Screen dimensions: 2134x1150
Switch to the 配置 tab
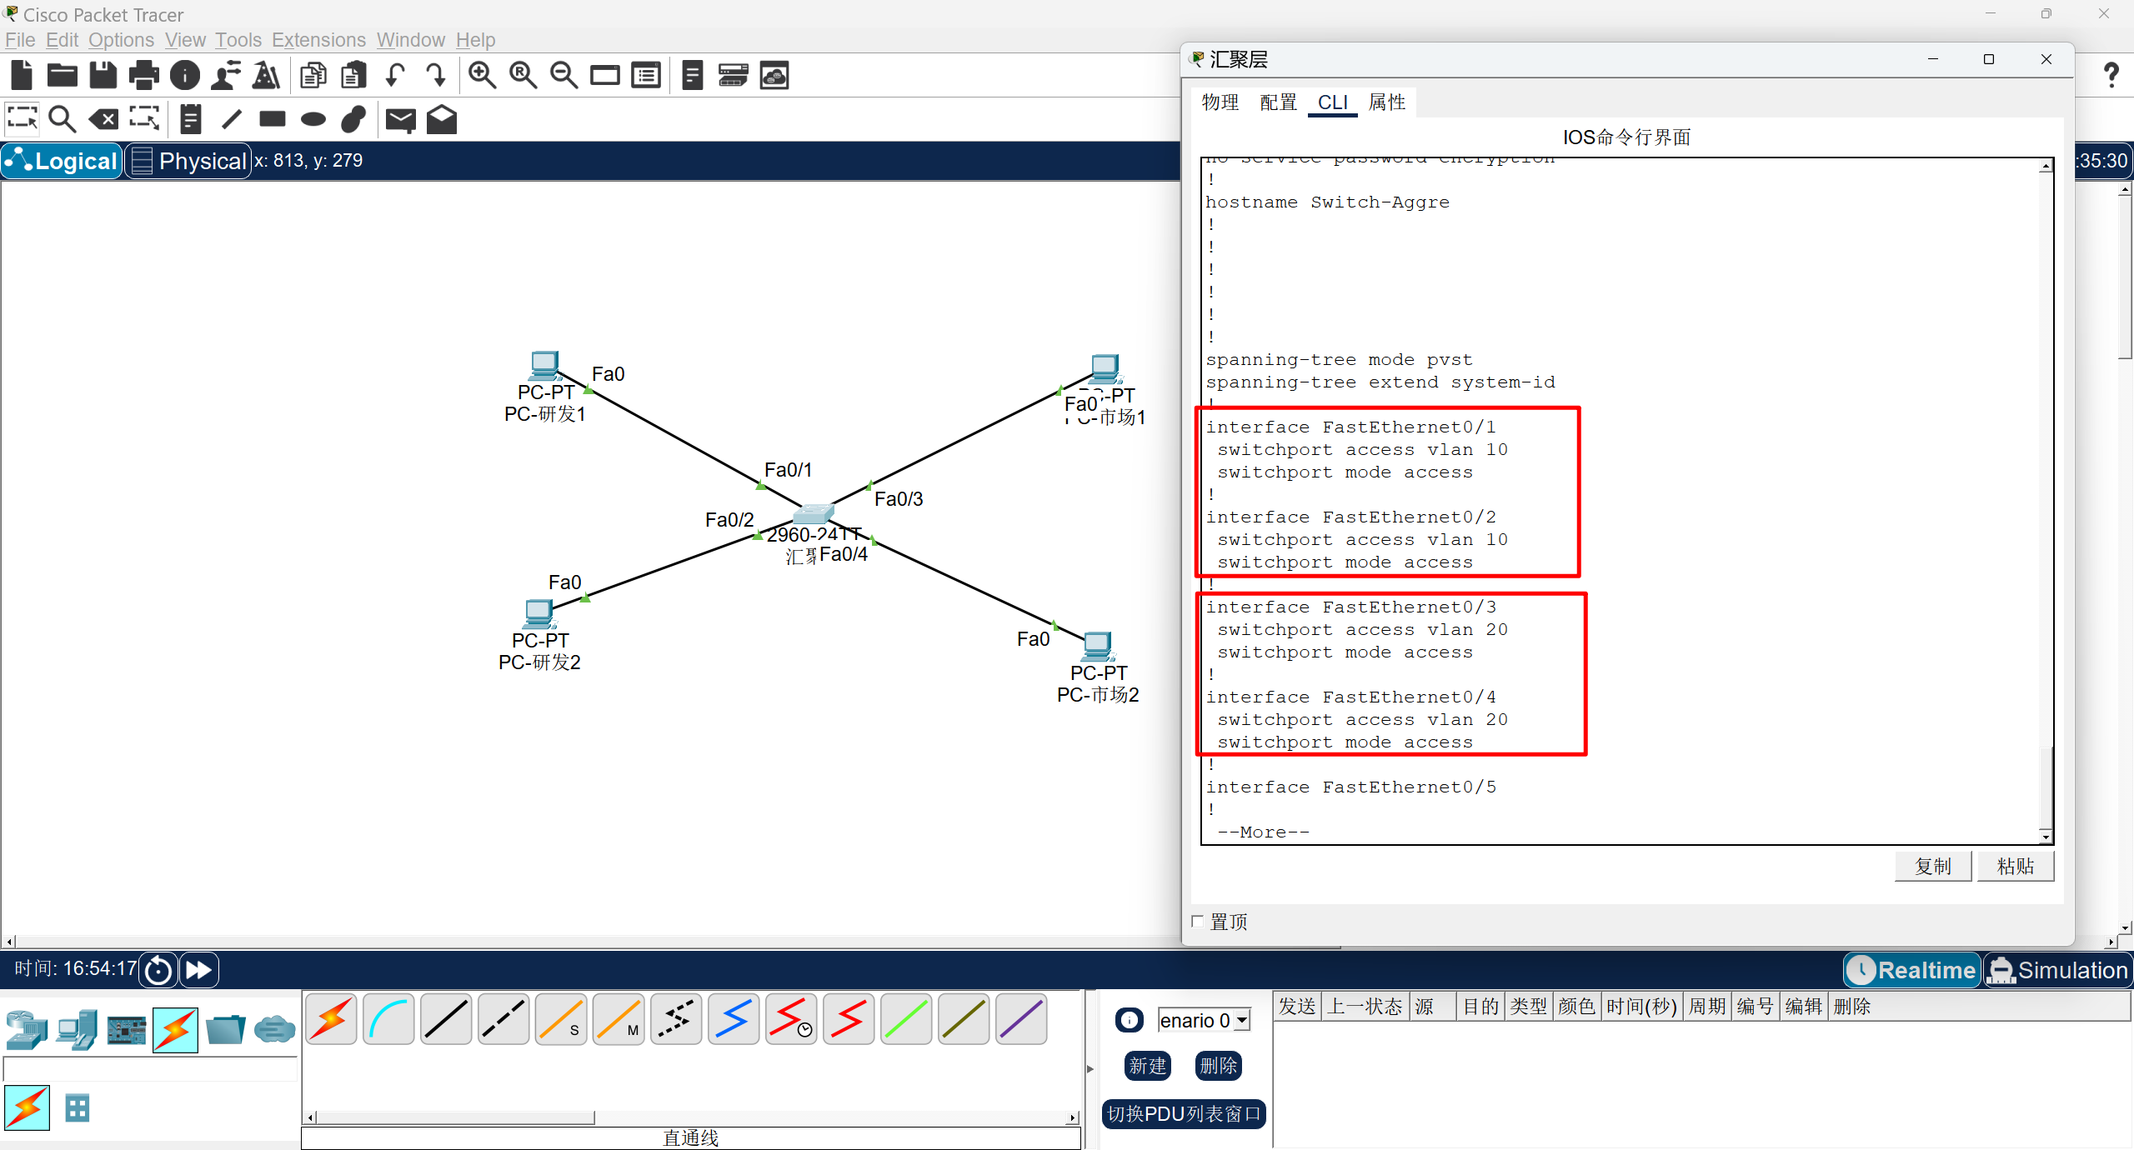[1279, 102]
